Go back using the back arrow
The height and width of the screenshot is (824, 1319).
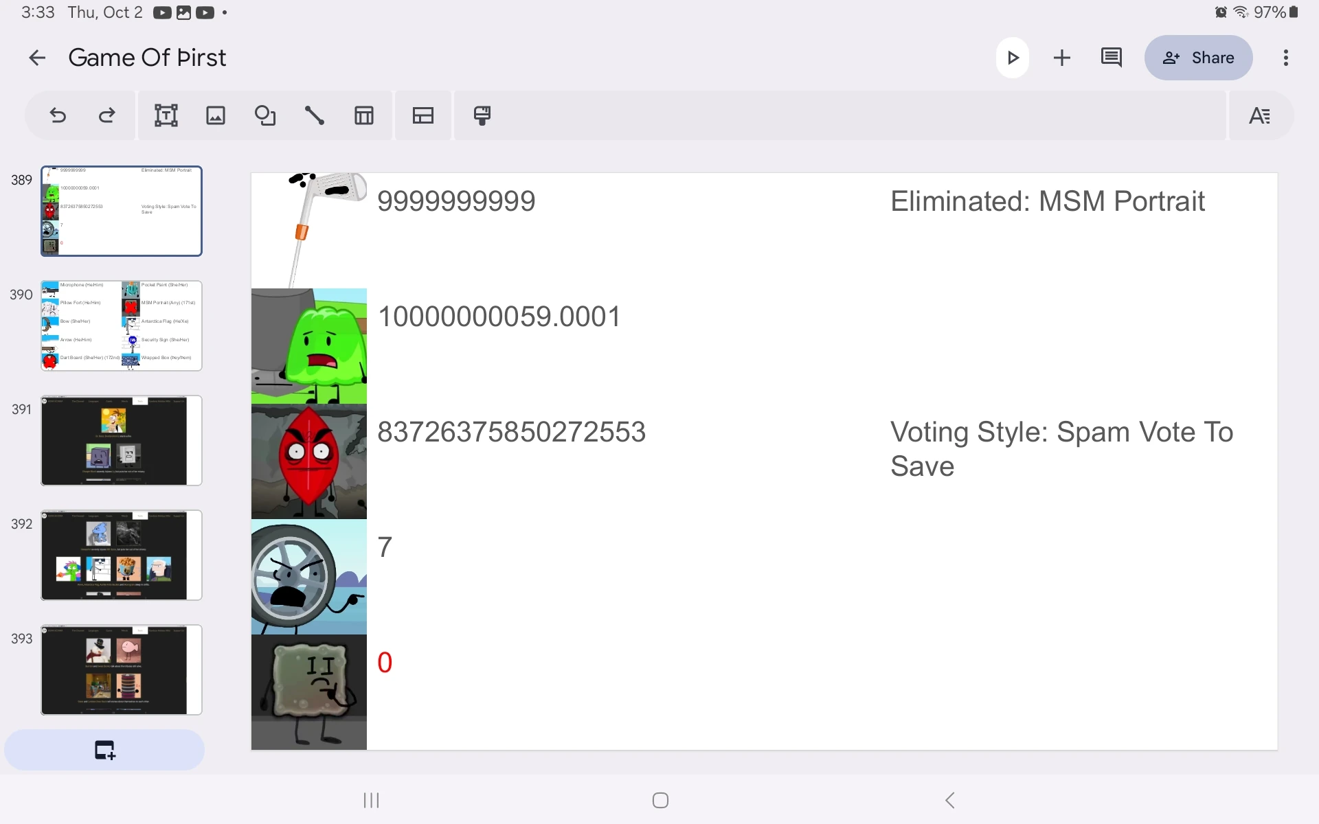pyautogui.click(x=37, y=58)
